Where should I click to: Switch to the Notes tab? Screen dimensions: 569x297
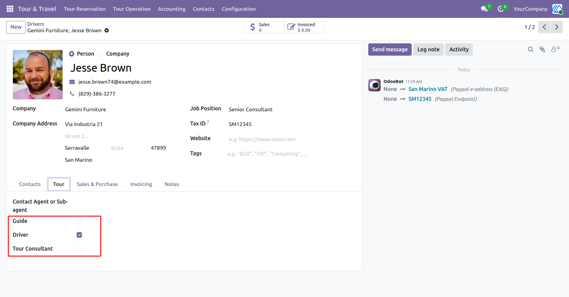[x=172, y=184]
